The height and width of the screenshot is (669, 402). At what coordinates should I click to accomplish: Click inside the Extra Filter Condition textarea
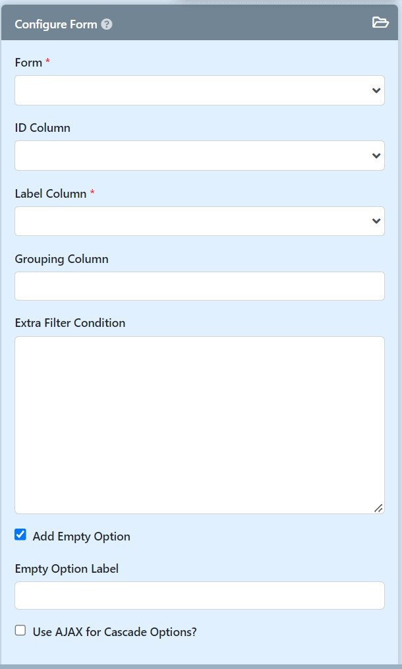[x=200, y=425]
